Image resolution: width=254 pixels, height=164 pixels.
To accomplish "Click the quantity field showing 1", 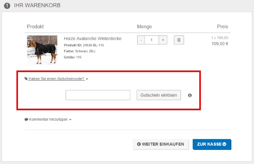I will 152,40.
